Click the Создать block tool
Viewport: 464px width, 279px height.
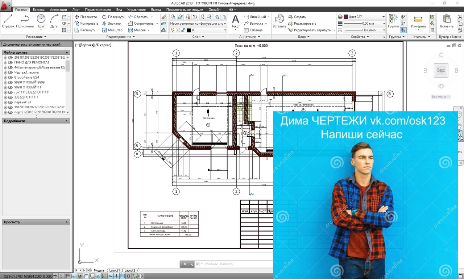click(x=297, y=17)
